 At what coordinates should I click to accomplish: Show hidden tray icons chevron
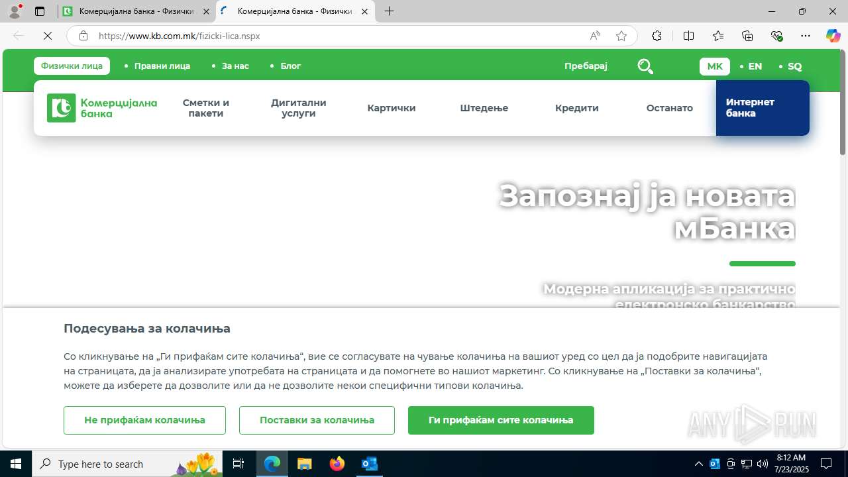[x=698, y=464]
